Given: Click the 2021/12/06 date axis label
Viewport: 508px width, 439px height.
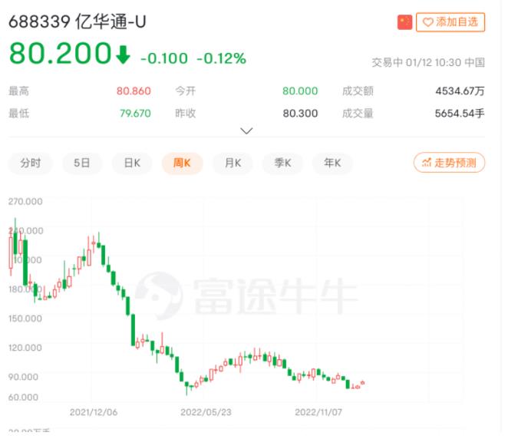Looking at the screenshot, I should (93, 411).
